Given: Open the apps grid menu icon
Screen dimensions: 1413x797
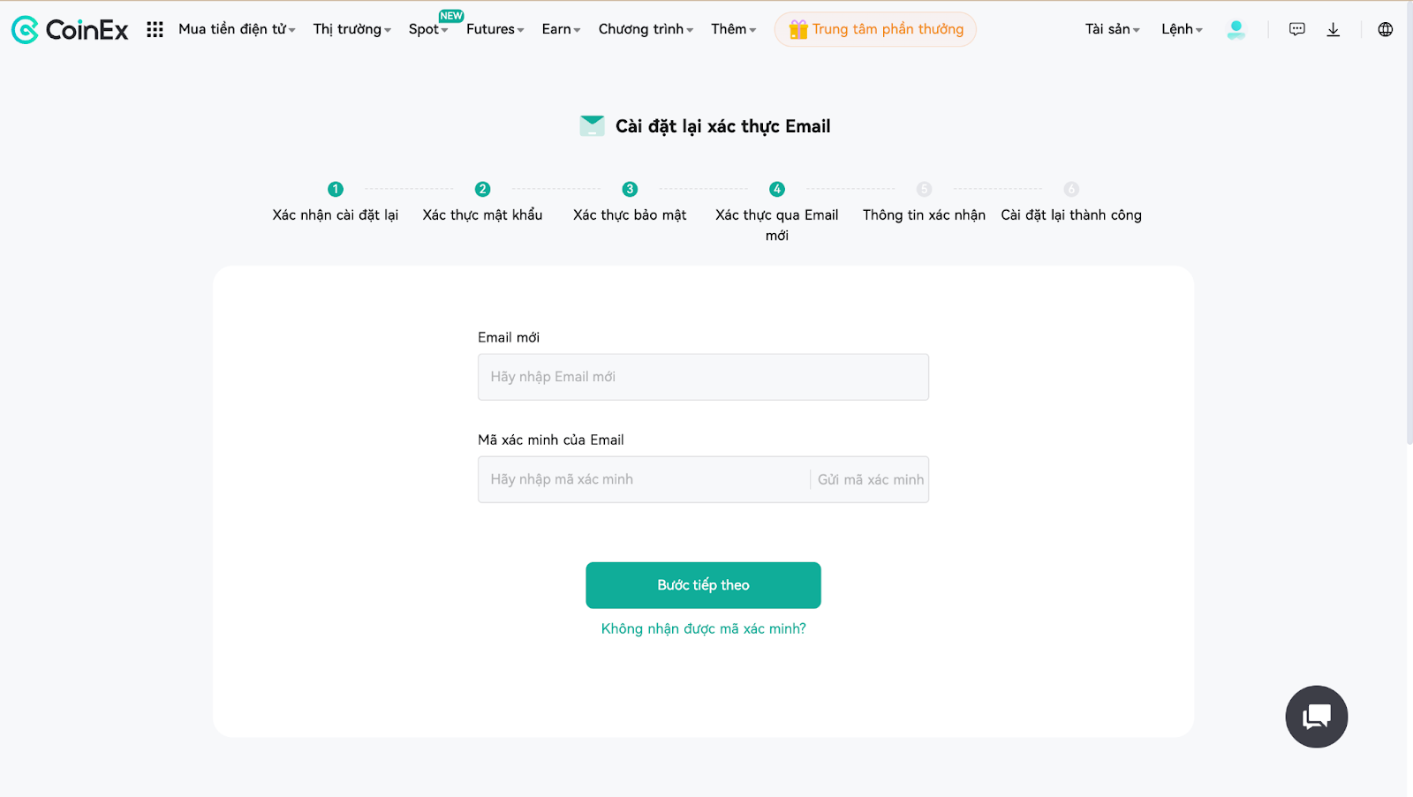Looking at the screenshot, I should click(x=155, y=30).
